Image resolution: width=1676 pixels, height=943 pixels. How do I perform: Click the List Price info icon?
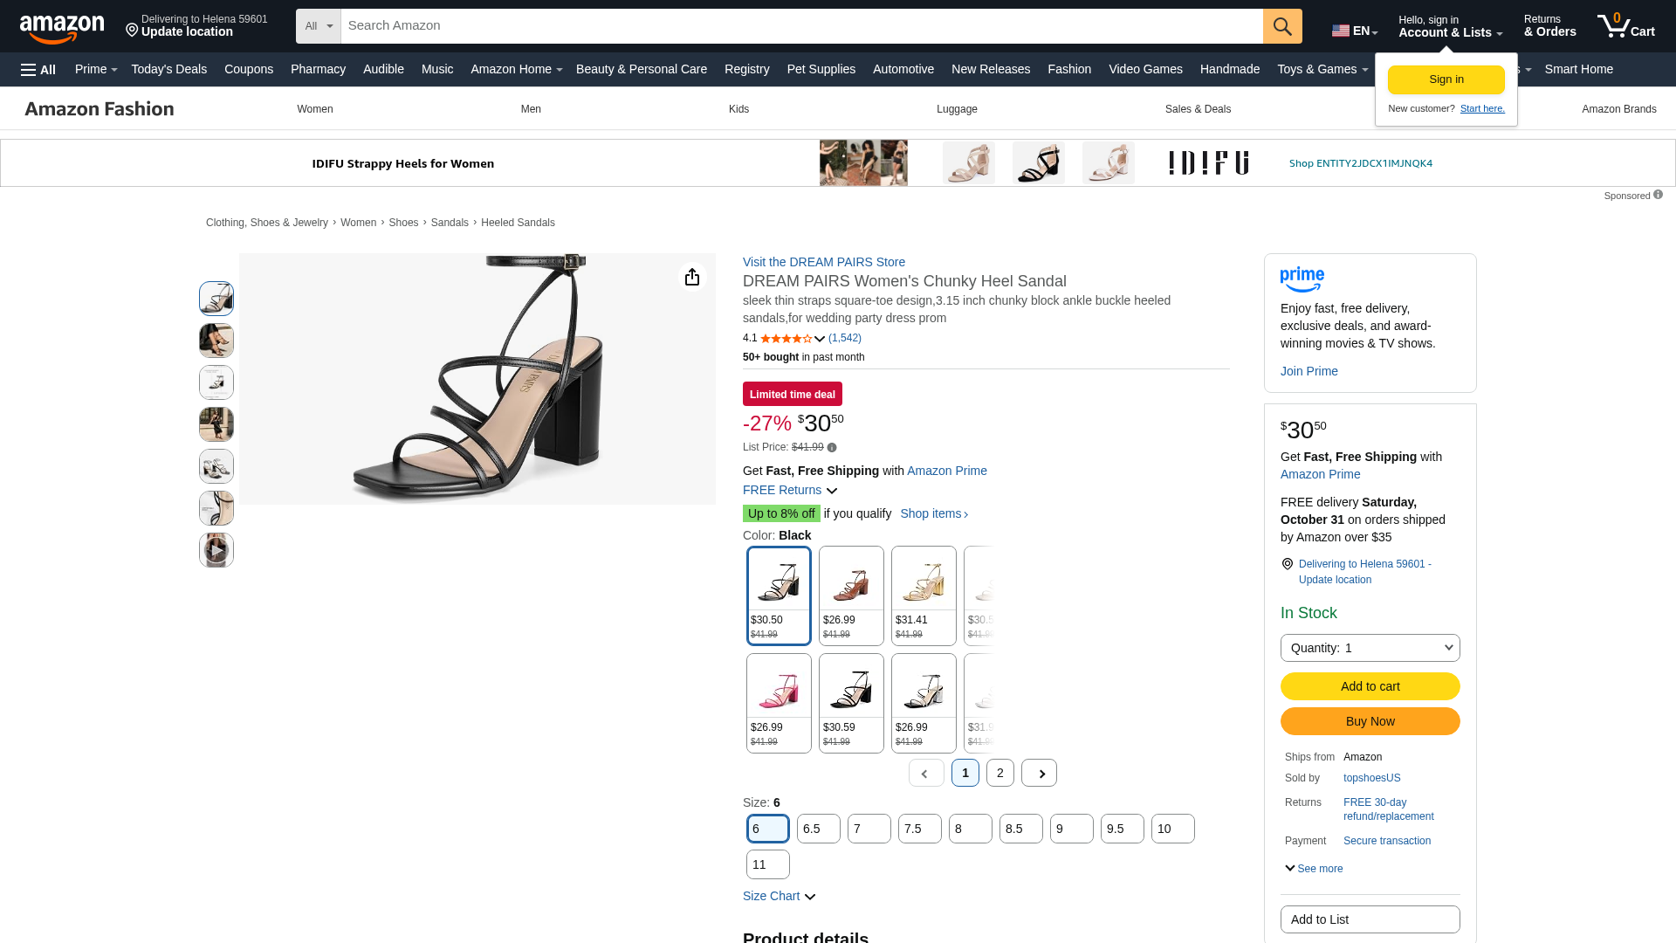pos(832,448)
